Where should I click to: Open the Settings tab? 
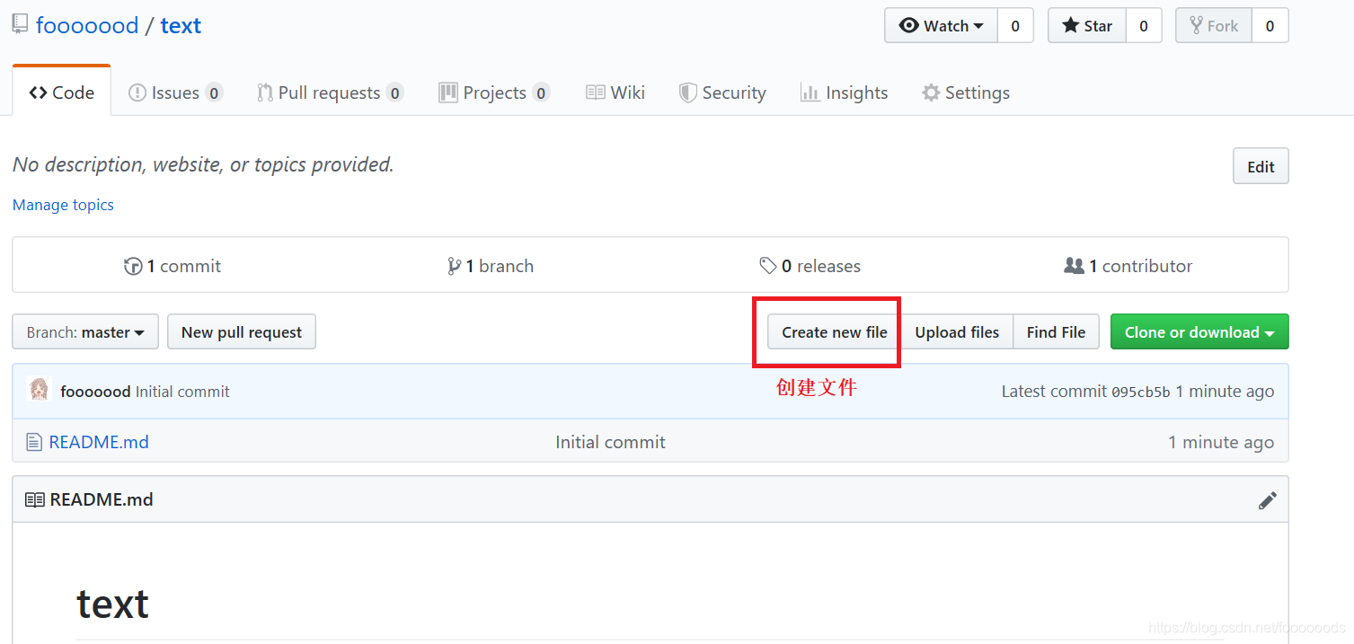pyautogui.click(x=966, y=93)
